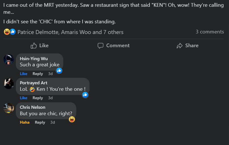Toggle Like on Hsin-Ying Wu's comment
The image size is (229, 145).
23,74
